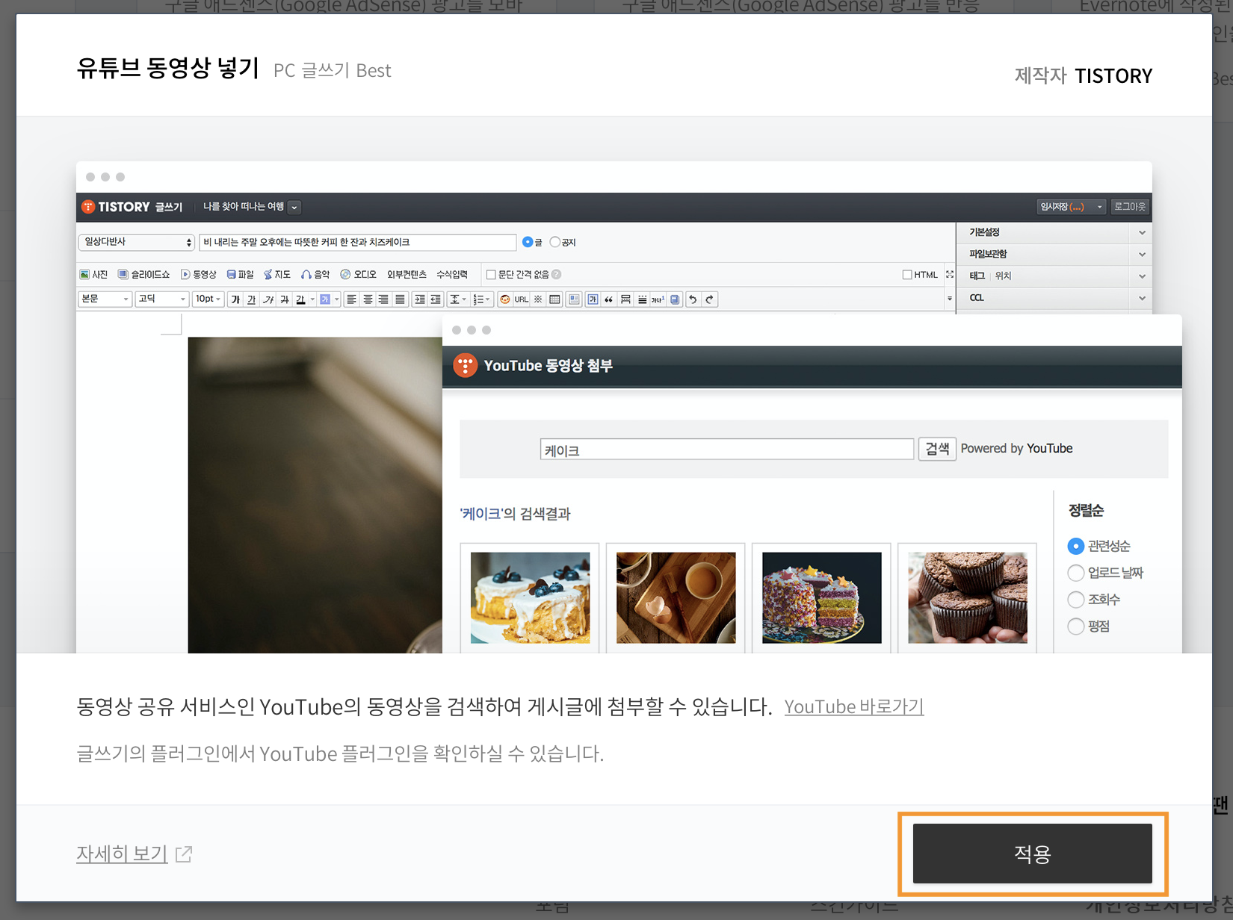Open the 태그 tab

click(x=977, y=276)
